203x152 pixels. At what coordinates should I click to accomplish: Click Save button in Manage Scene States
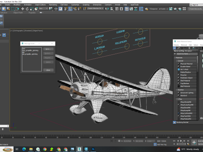48,49
